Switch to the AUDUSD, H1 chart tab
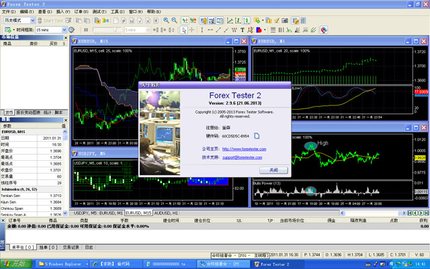Image resolution: width=430 pixels, height=269 pixels. coord(166,213)
